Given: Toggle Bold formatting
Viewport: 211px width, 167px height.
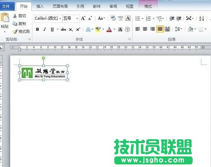Looking at the screenshot, I should pyautogui.click(x=38, y=29).
